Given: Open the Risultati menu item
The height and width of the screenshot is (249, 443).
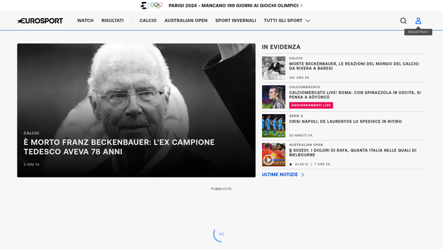Looking at the screenshot, I should click(112, 21).
